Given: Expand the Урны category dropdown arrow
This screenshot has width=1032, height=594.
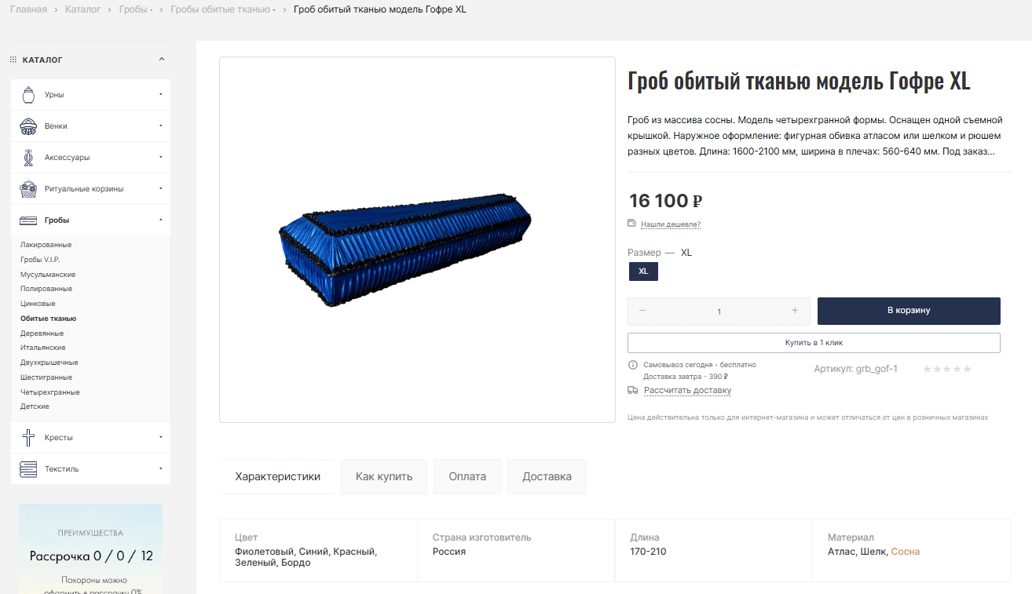Looking at the screenshot, I should [x=160, y=95].
